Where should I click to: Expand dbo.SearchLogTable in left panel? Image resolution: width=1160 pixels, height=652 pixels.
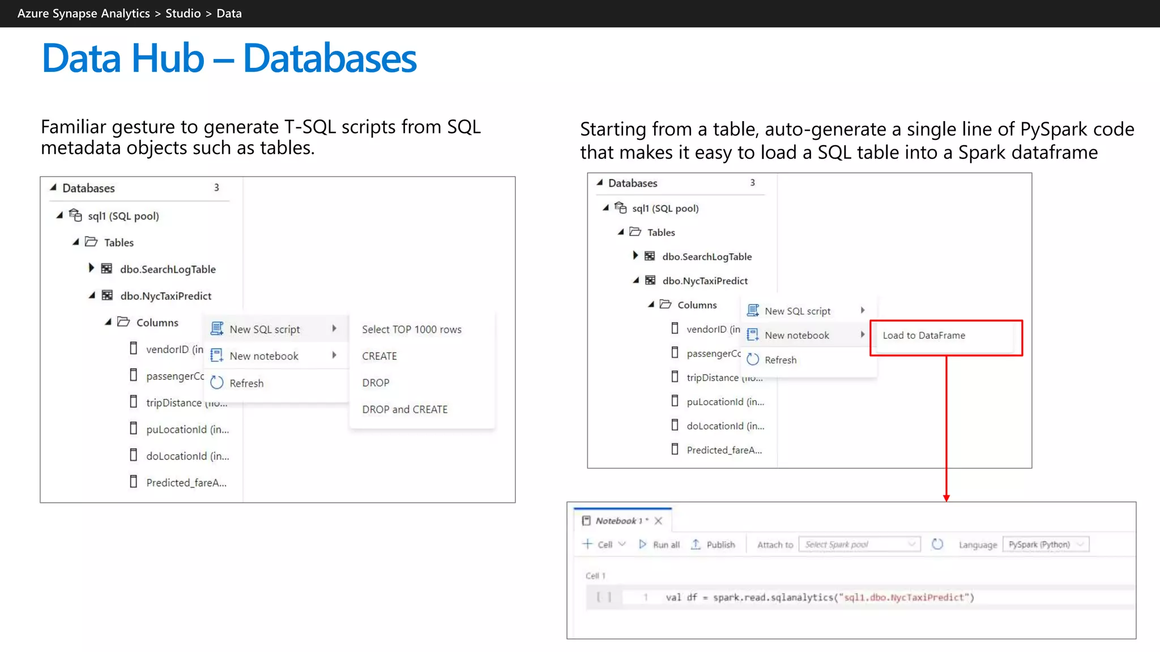click(x=91, y=268)
